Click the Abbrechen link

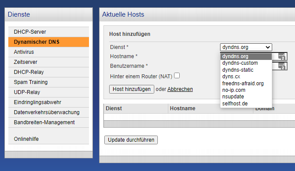pos(180,89)
